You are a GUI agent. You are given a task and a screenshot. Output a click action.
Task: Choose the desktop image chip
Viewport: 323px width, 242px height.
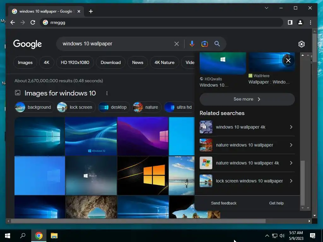click(114, 107)
